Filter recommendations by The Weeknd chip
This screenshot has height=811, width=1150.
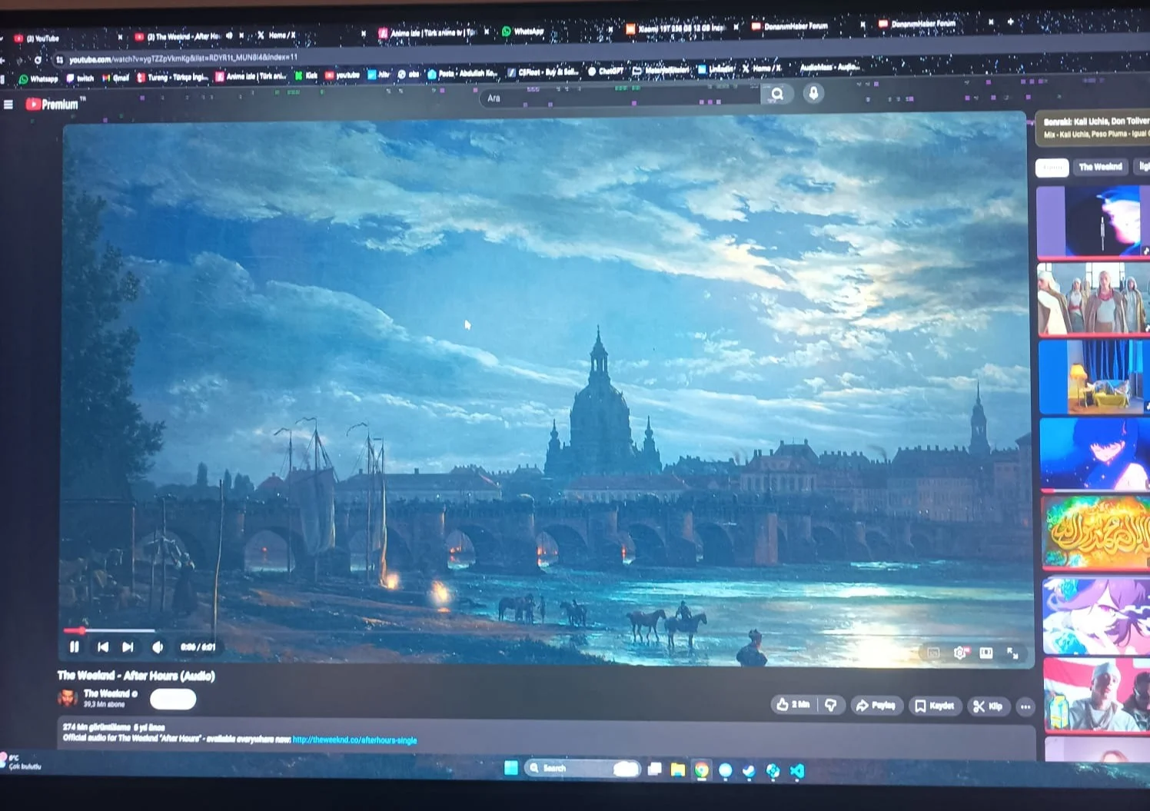[1100, 167]
